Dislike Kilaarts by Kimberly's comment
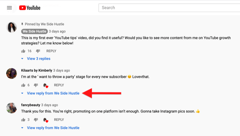The width and height of the screenshot is (240, 136). (36, 85)
